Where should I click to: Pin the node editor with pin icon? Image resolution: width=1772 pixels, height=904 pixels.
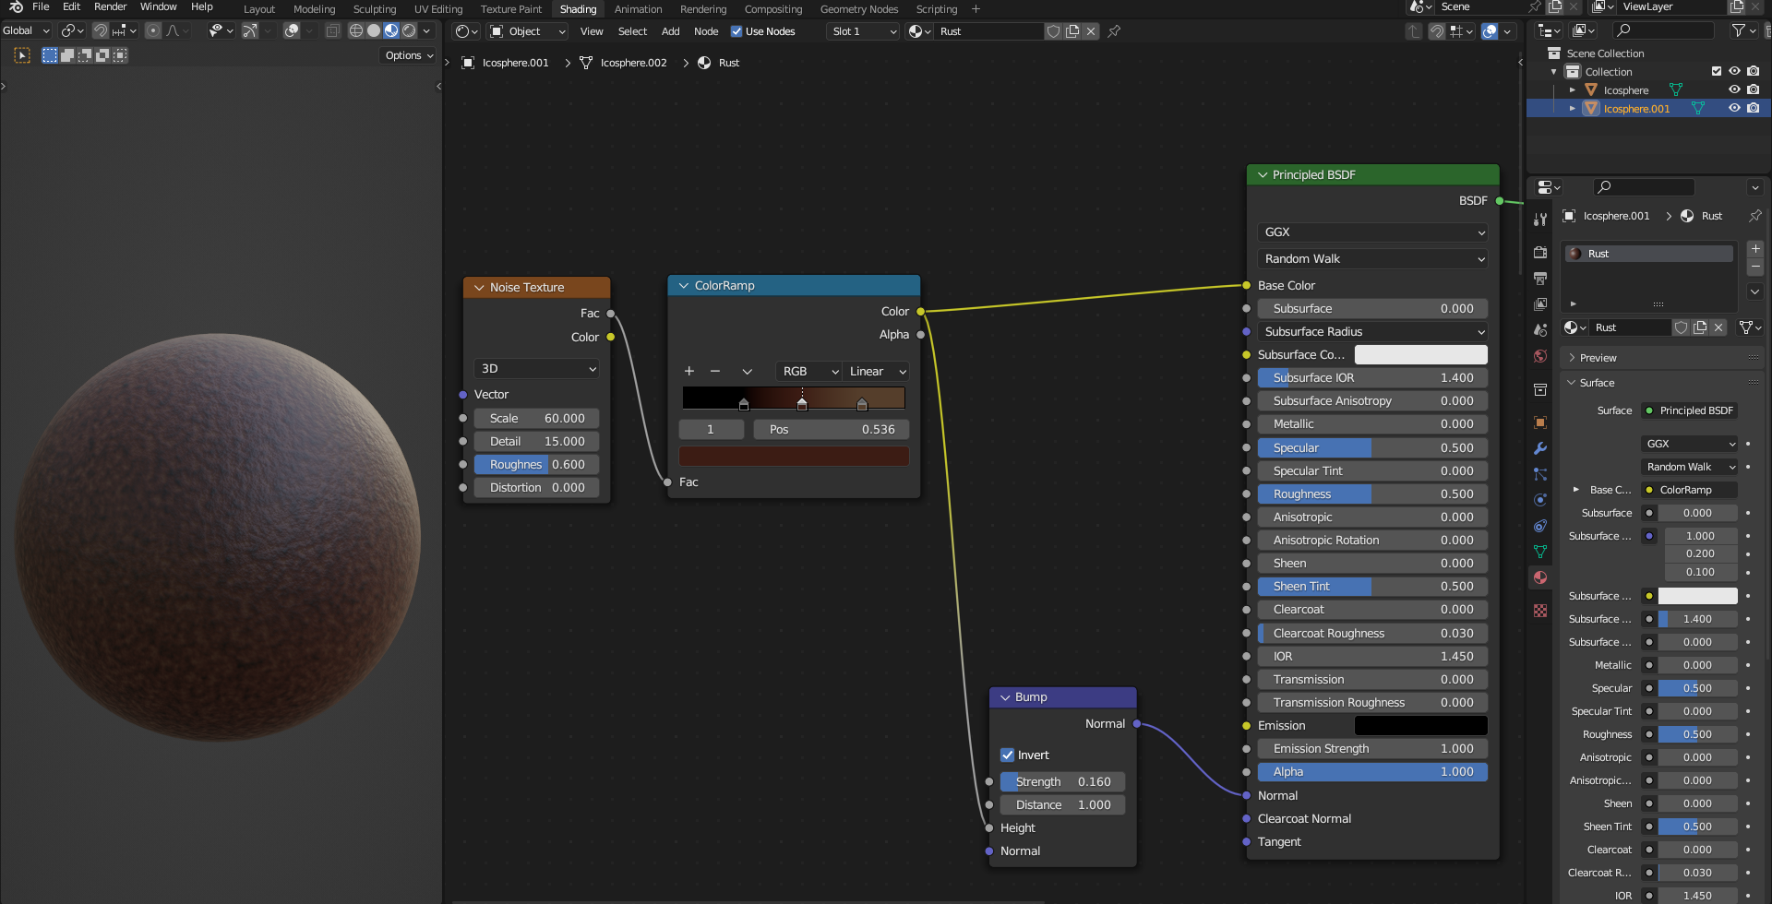click(1114, 31)
